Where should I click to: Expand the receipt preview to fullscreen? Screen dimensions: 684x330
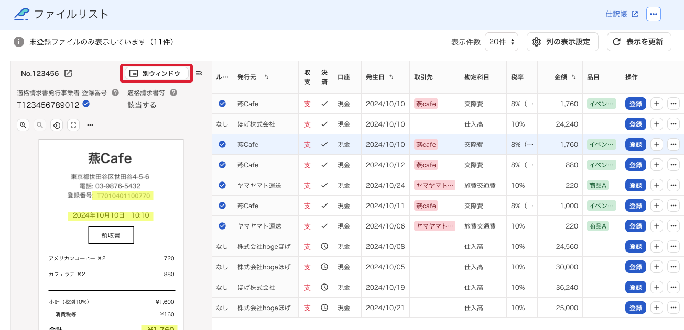pos(73,125)
